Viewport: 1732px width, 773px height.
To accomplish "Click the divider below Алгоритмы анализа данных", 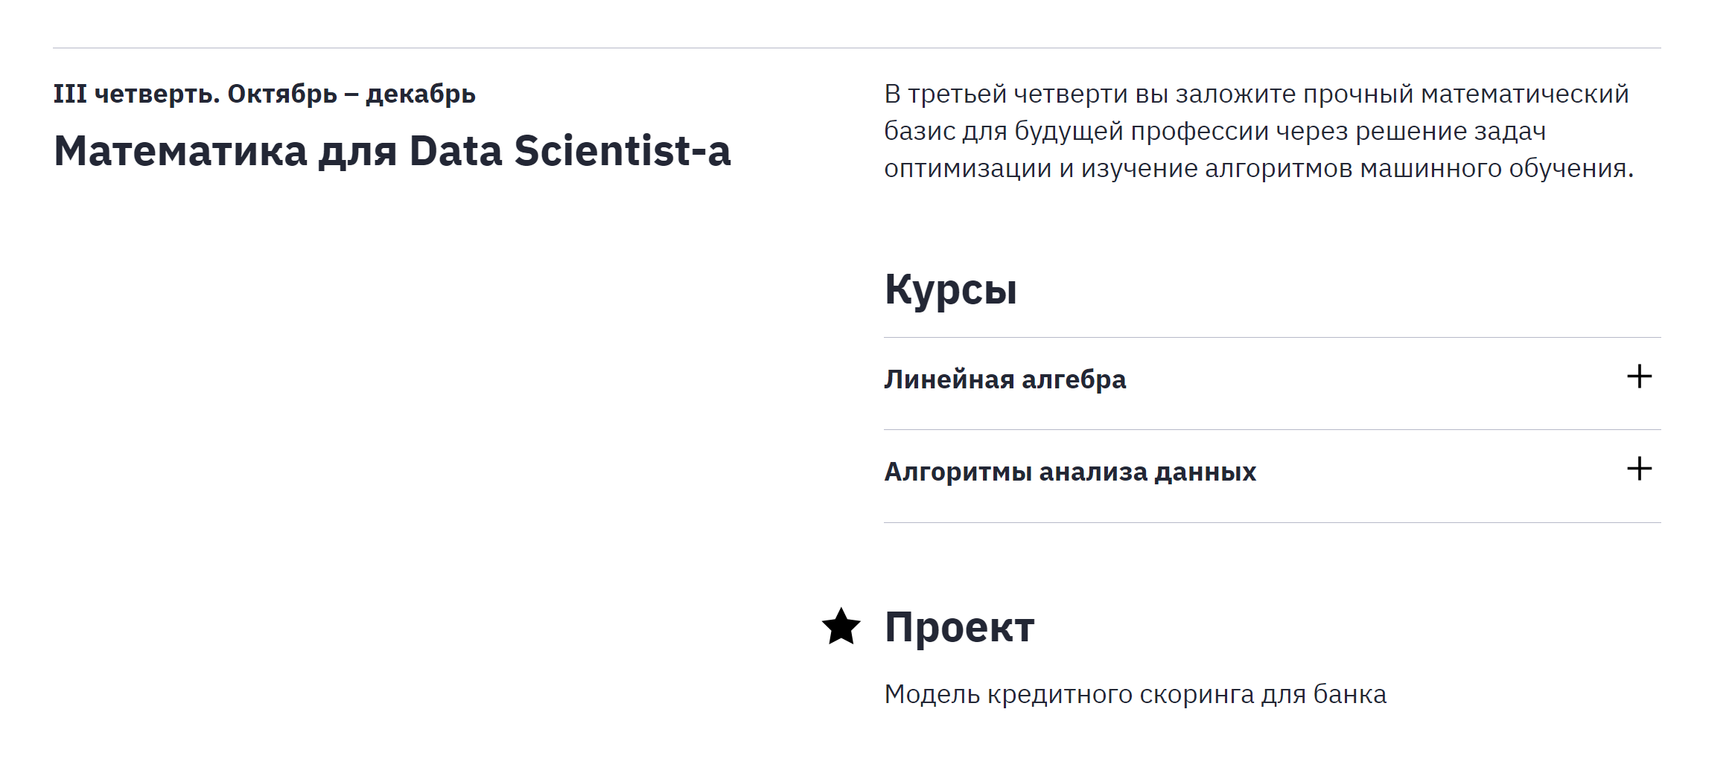I will [1272, 522].
